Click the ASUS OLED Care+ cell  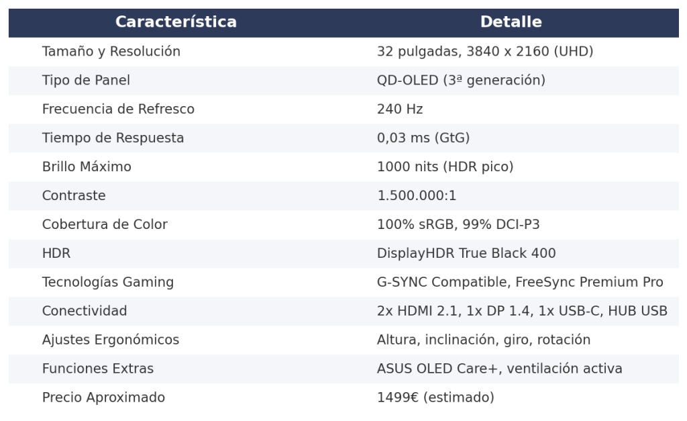[x=499, y=369]
